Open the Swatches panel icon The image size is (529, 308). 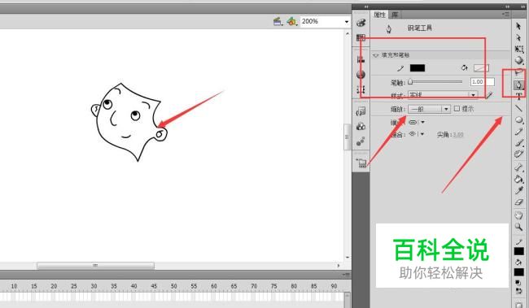click(x=361, y=37)
